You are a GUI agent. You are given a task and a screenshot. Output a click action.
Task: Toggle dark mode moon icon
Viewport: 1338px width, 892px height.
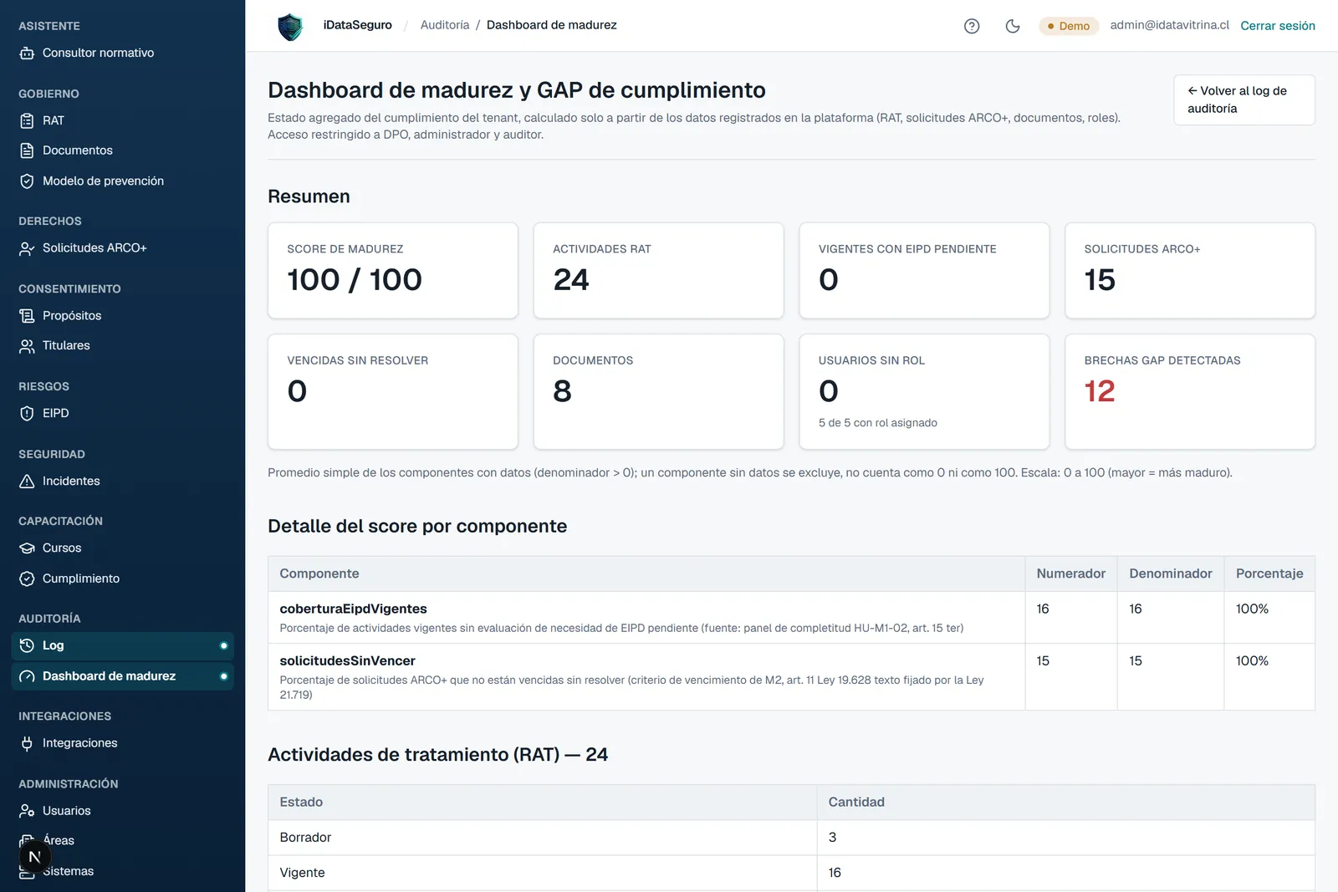click(x=1013, y=26)
